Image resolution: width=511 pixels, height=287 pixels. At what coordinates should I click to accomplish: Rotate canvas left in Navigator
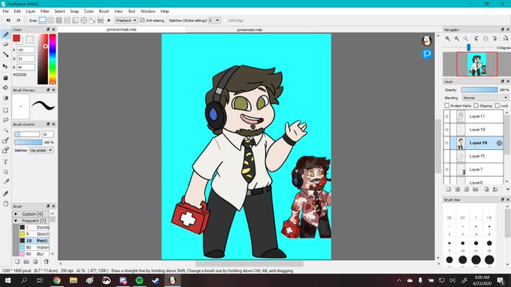click(476, 38)
